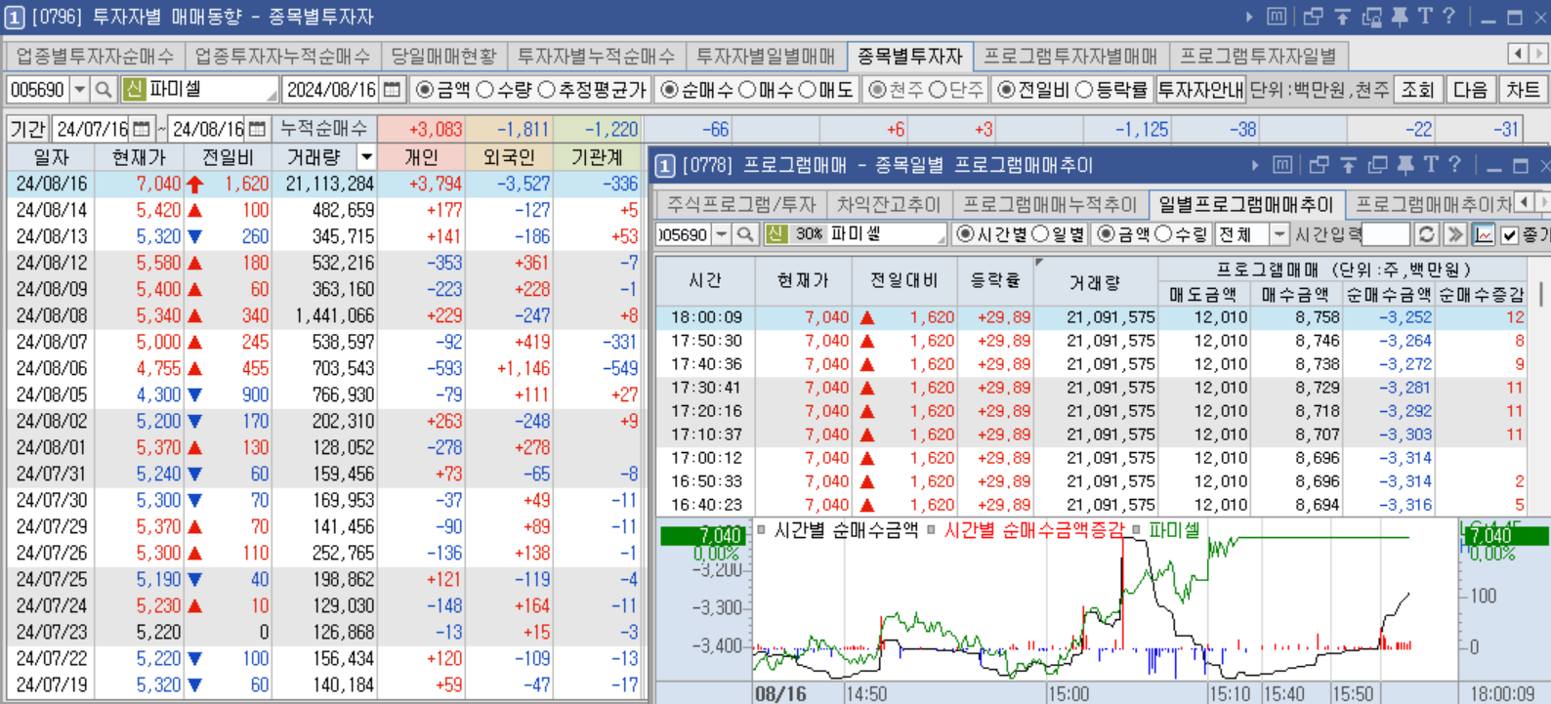Click cascade icon in 0778 title bar
The image size is (1551, 704).
tap(1319, 165)
